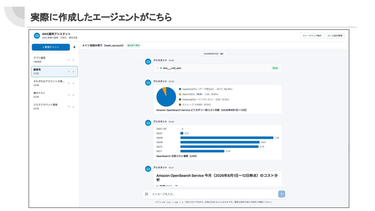Click the pie chart caption about ビトカテリー別コスト内訳
The image size is (375, 211).
click(x=202, y=110)
